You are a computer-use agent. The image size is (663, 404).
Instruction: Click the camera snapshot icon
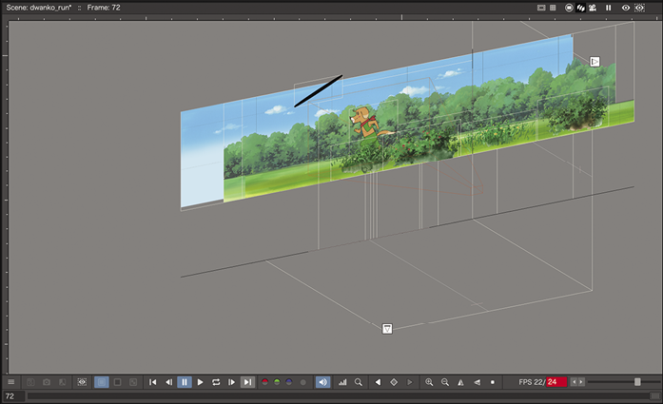point(47,382)
